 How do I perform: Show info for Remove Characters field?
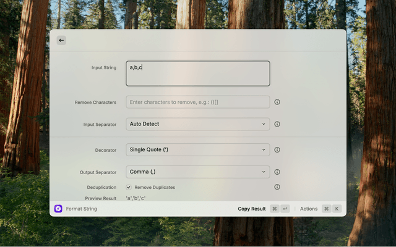(277, 102)
